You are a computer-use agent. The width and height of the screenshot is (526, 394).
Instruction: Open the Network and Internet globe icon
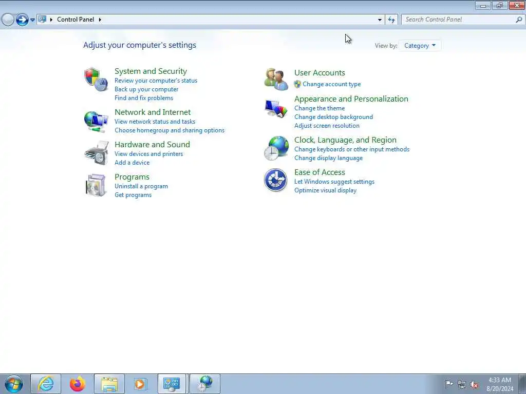click(x=96, y=121)
